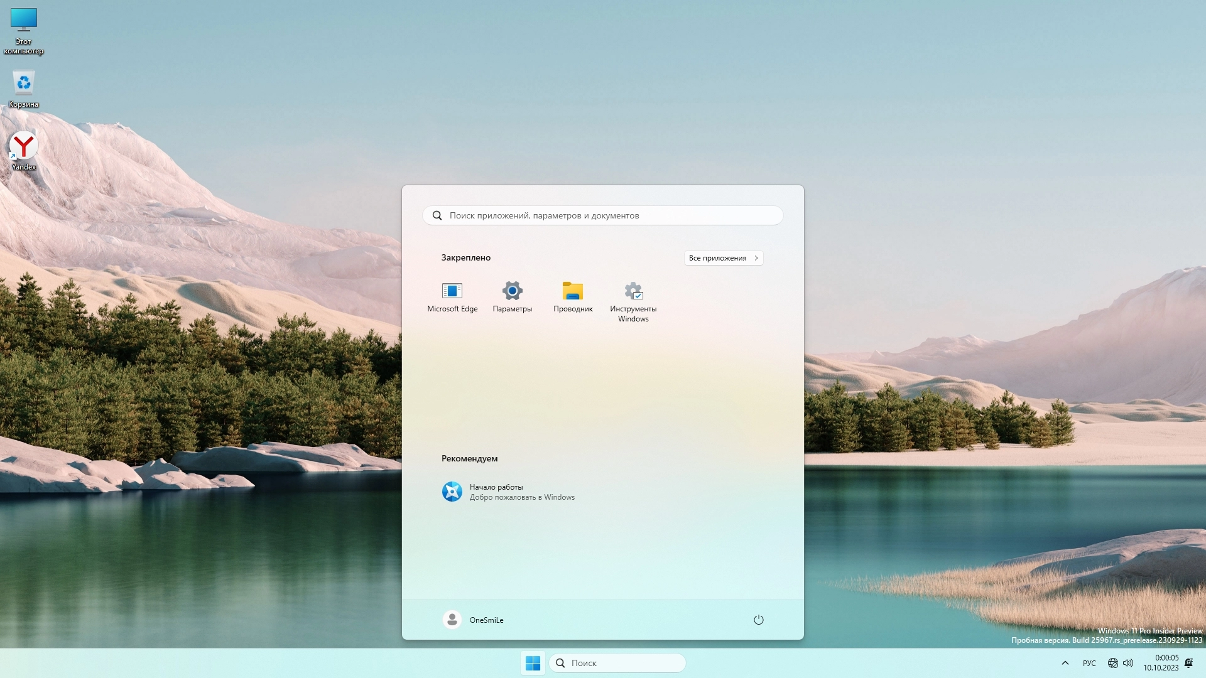1206x678 pixels.
Task: Open notification bell in tray
Action: point(1188,663)
